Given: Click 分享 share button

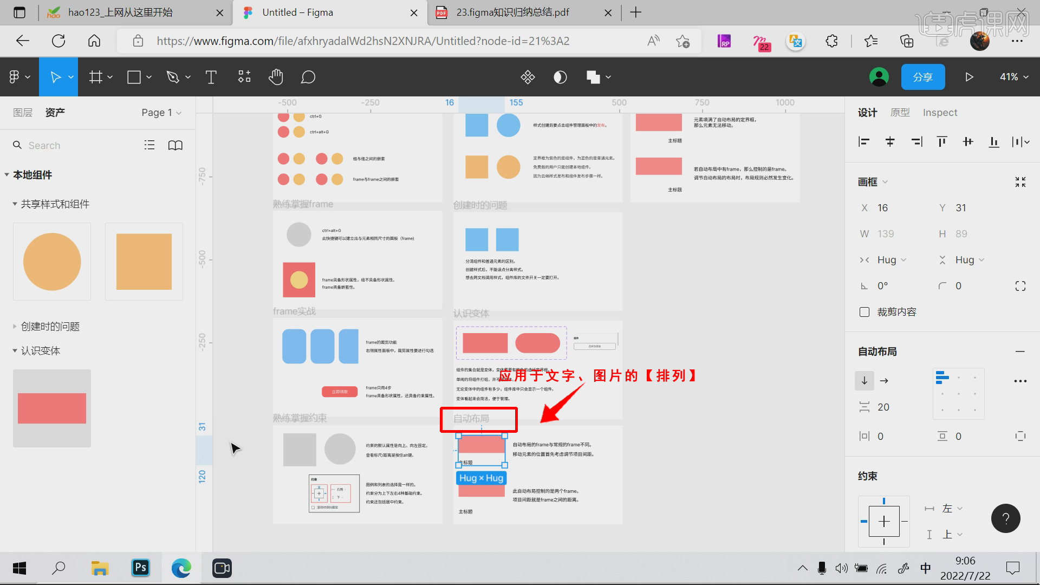Looking at the screenshot, I should tap(922, 76).
